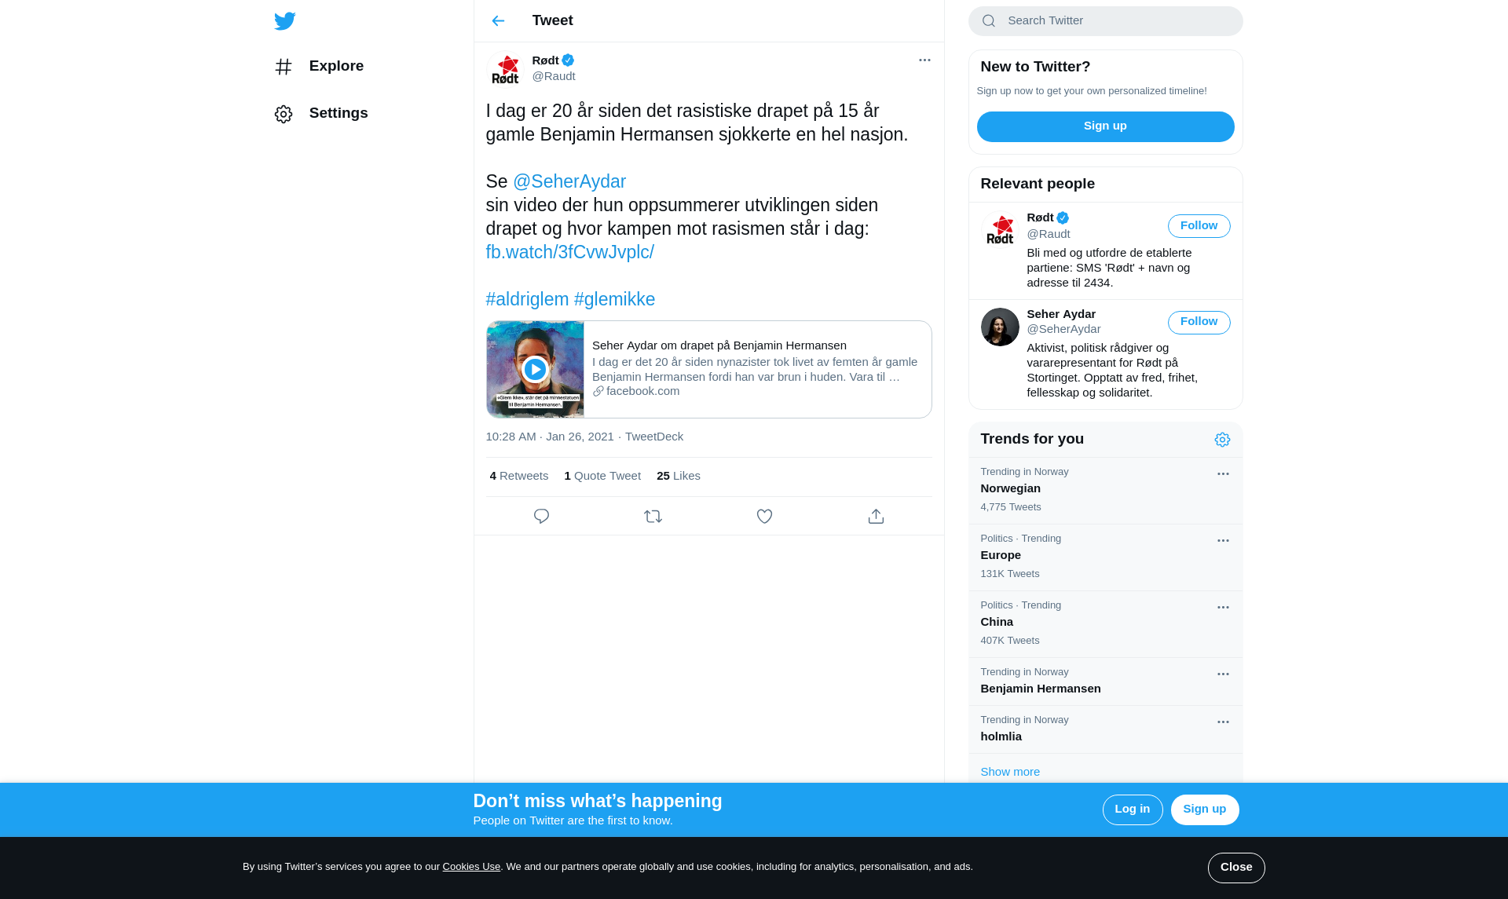This screenshot has height=899, width=1508.
Task: Retweet using the retweet icon
Action: pyautogui.click(x=653, y=517)
